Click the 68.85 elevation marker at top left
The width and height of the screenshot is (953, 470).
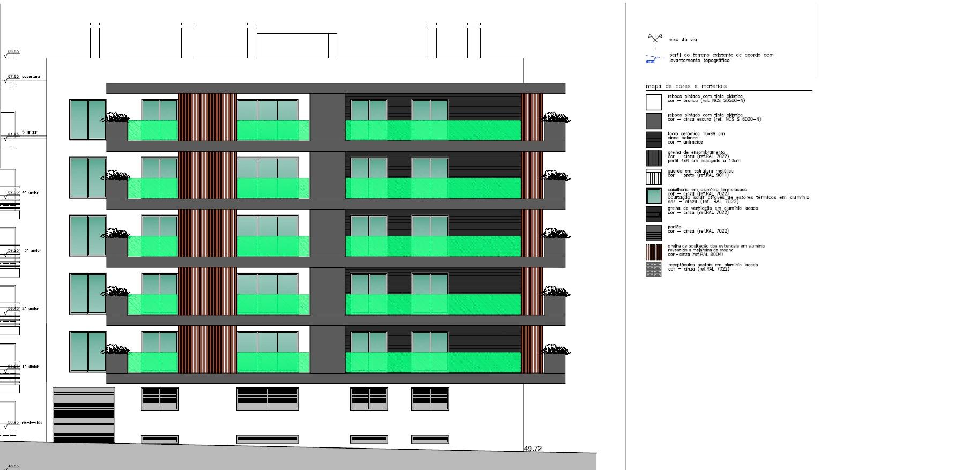pyautogui.click(x=13, y=52)
